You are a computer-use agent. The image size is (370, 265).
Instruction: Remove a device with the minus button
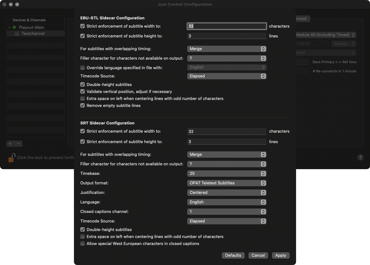[18, 143]
